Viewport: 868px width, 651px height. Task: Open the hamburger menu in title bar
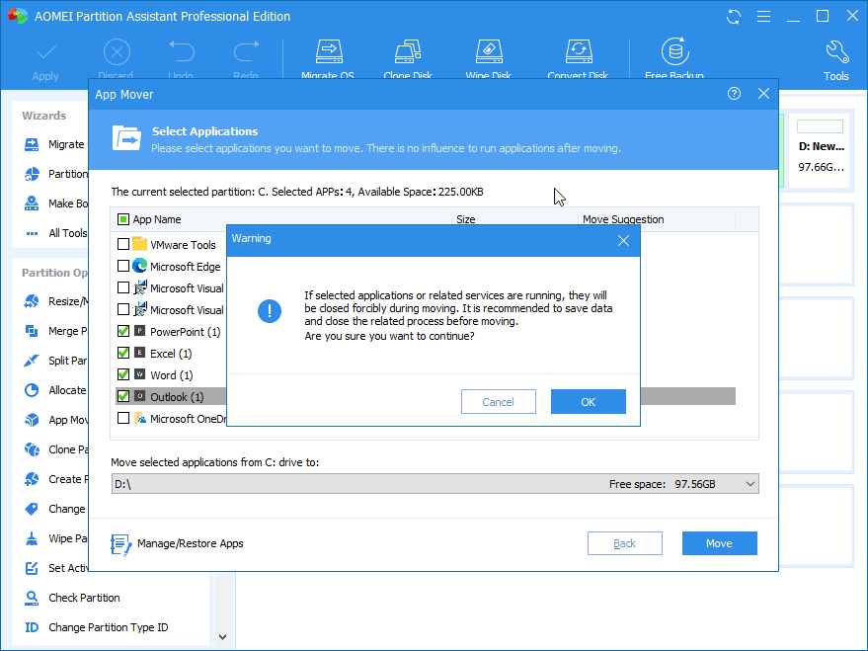(762, 17)
